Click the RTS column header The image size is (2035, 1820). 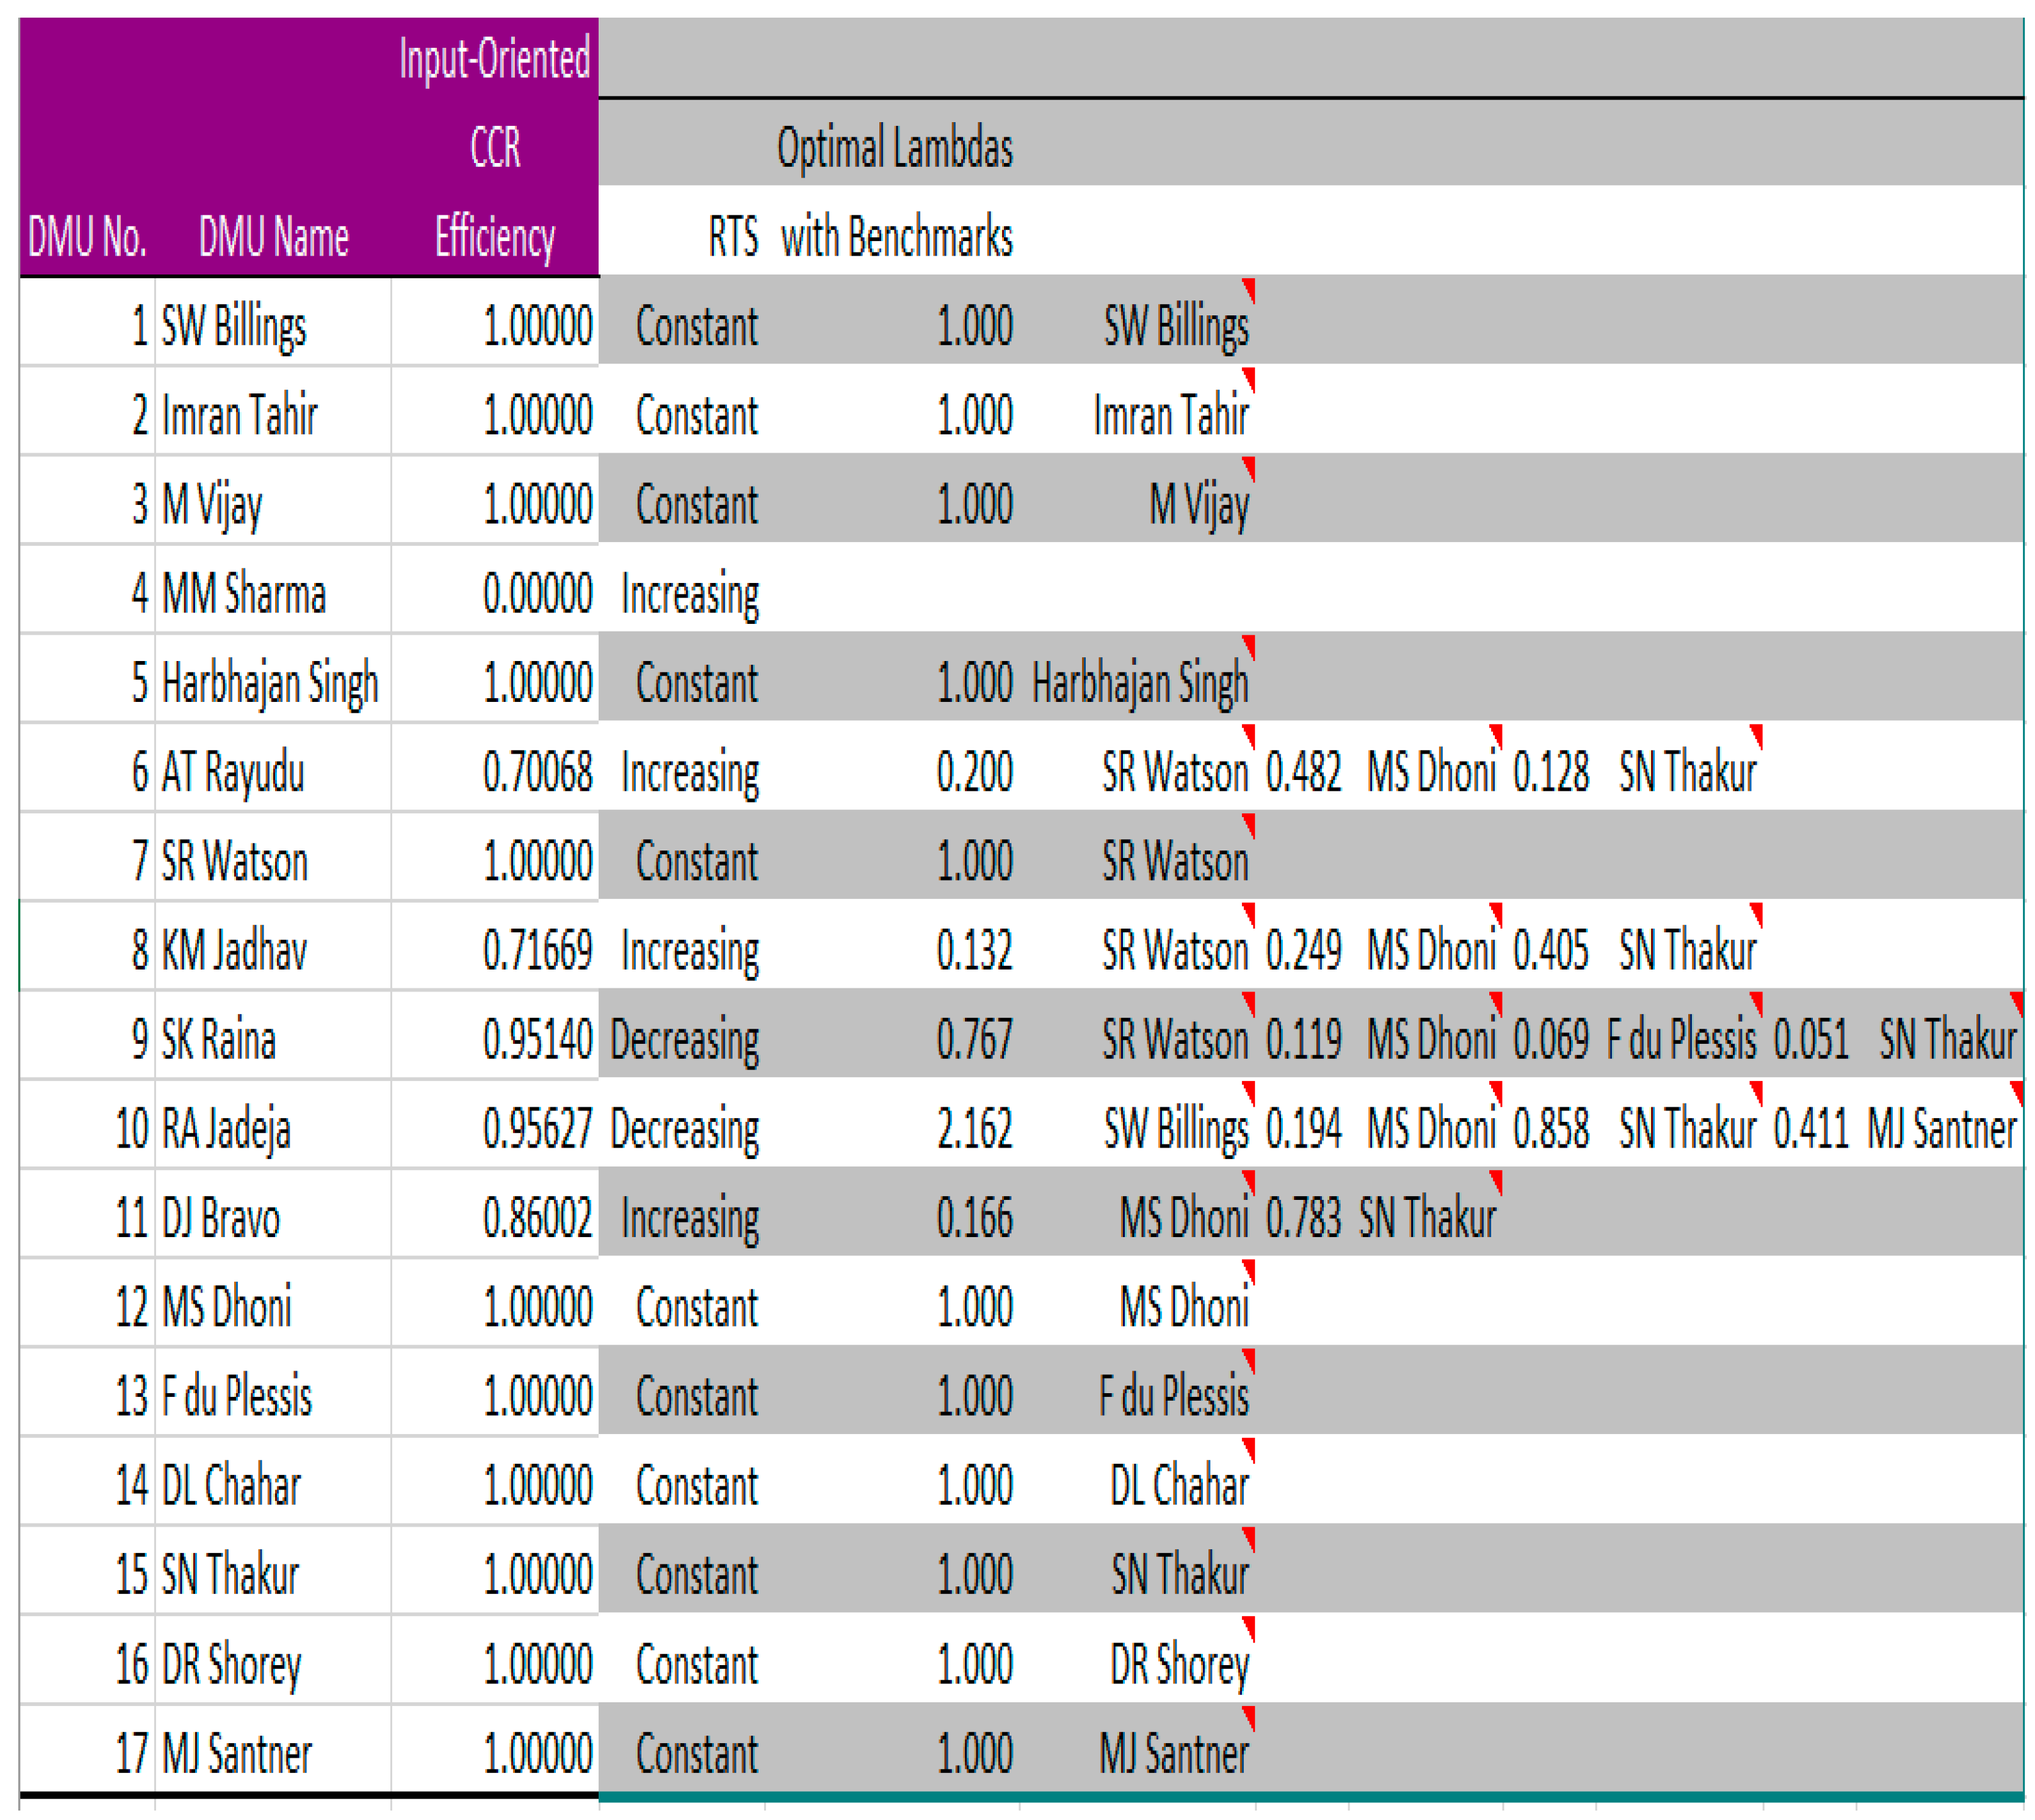click(732, 238)
